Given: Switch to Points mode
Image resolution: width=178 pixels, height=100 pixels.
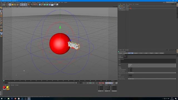Looking at the screenshot, I should [1, 19].
